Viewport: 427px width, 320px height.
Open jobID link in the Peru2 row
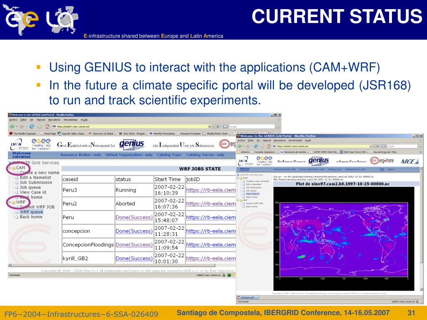pos(211,203)
